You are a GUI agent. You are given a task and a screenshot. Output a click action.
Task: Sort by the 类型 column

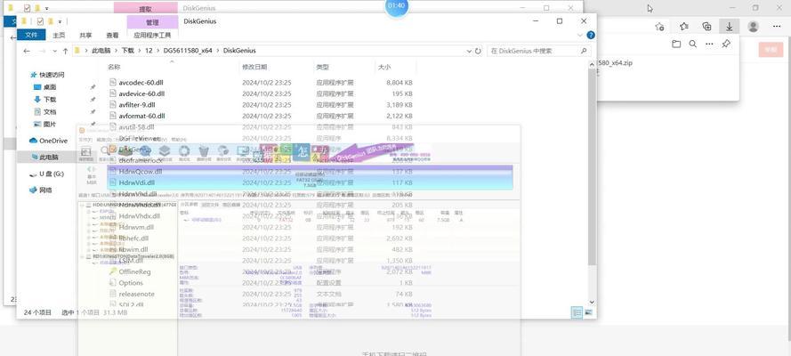pos(322,67)
